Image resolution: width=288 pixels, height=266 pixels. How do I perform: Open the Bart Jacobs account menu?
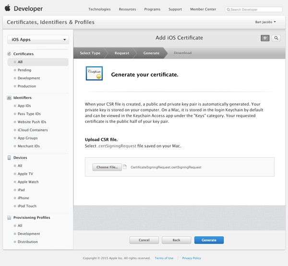pos(265,22)
